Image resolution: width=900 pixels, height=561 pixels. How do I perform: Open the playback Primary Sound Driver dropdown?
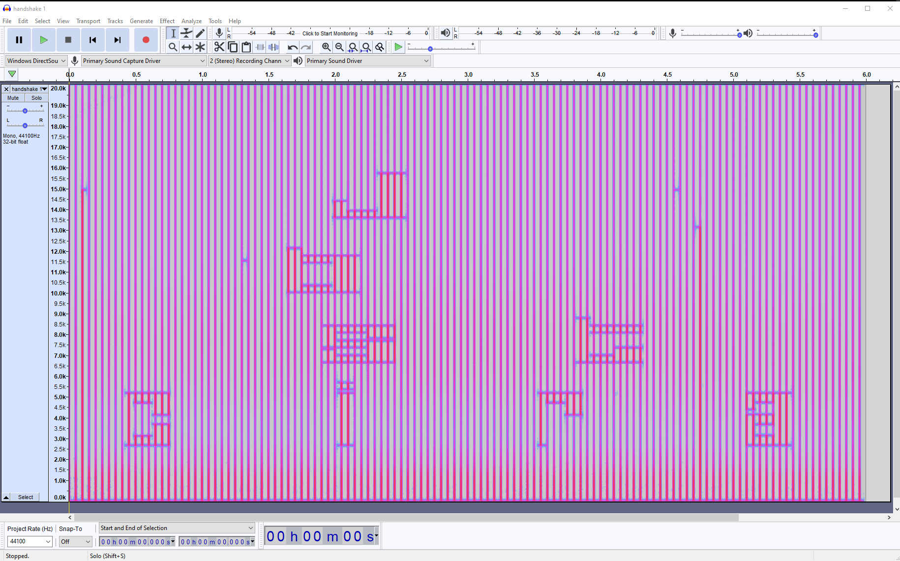pyautogui.click(x=368, y=61)
